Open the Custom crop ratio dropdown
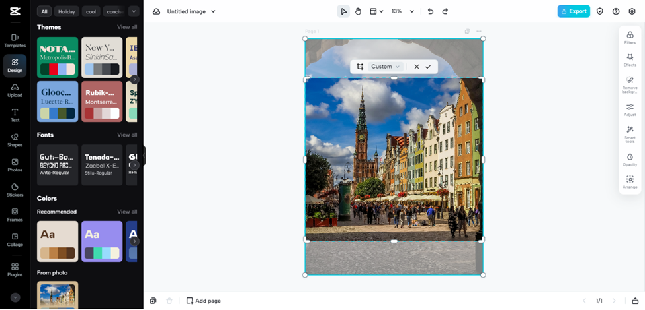 click(x=386, y=67)
